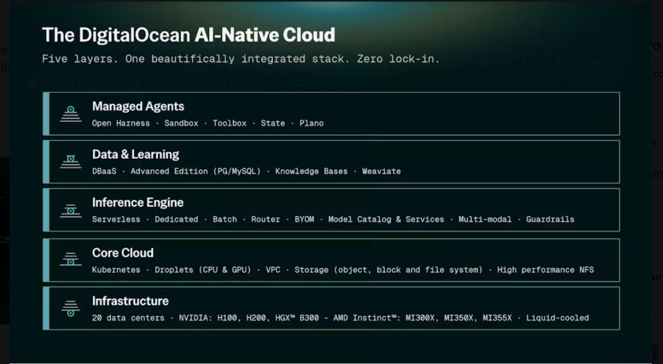Click 'Dedicated' in Inference Engine row
This screenshot has height=364, width=663.
(176, 219)
